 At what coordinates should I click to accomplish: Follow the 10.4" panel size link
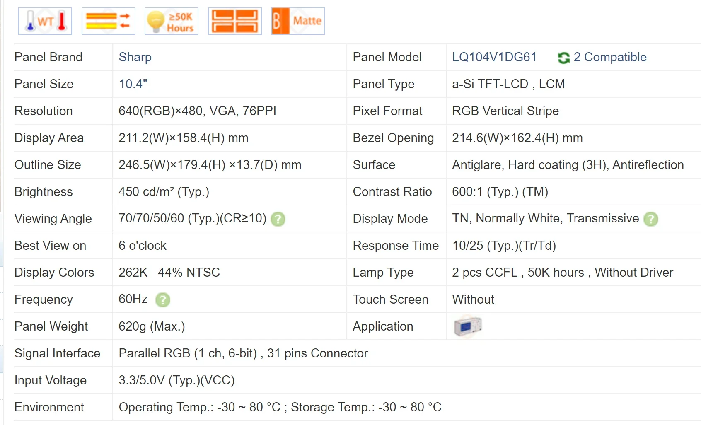coord(133,84)
